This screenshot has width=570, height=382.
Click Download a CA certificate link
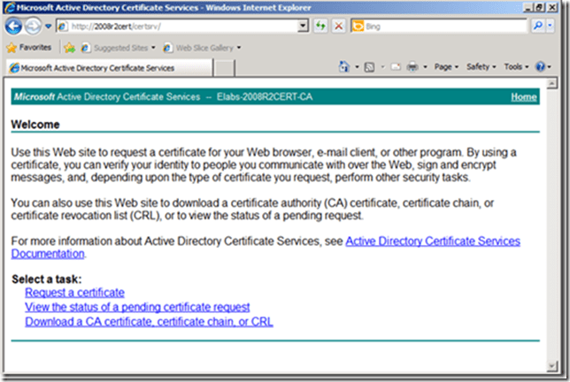(x=149, y=322)
